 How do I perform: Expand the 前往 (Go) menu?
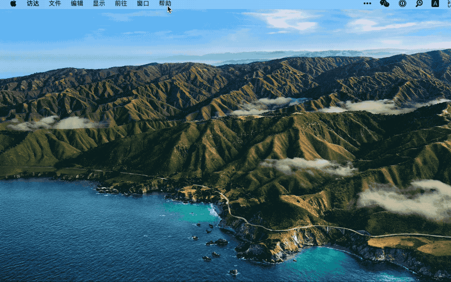(121, 4)
